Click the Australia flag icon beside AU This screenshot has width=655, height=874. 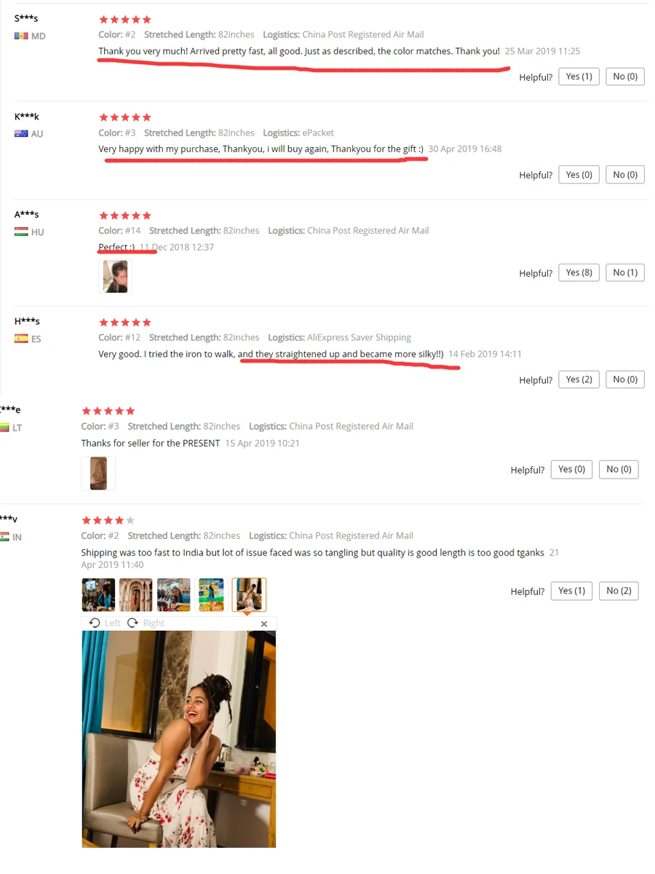coord(21,133)
